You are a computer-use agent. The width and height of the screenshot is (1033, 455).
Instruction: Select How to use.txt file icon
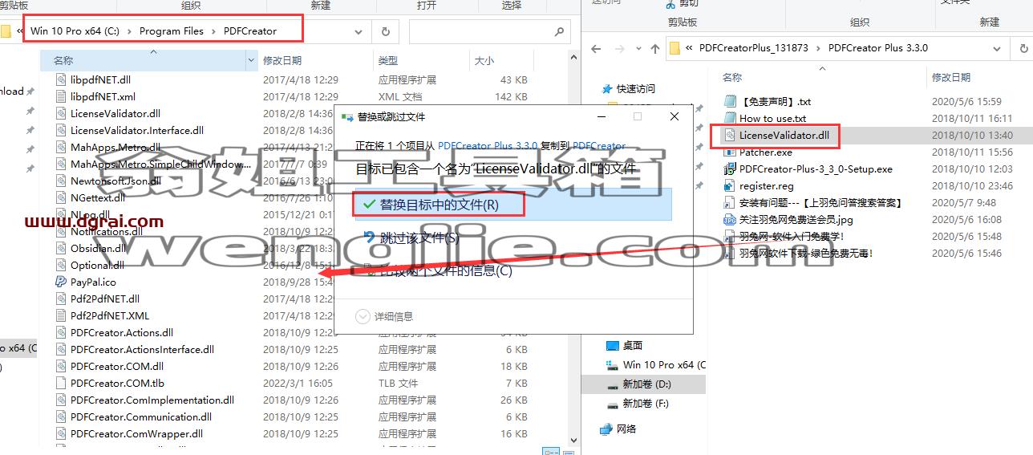[x=730, y=118]
